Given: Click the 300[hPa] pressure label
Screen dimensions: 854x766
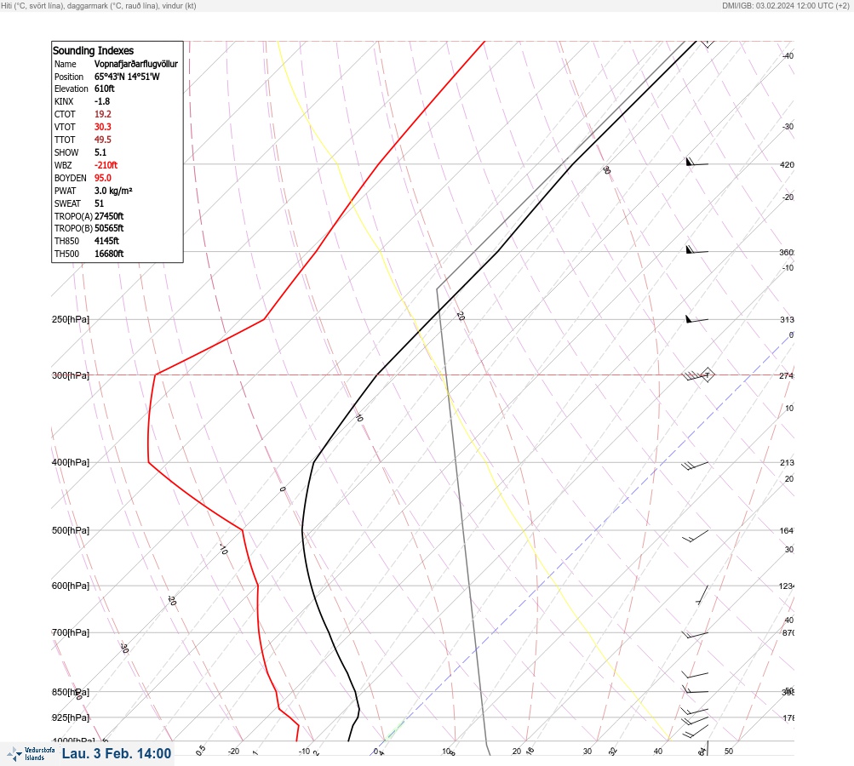Looking at the screenshot, I should pyautogui.click(x=71, y=375).
